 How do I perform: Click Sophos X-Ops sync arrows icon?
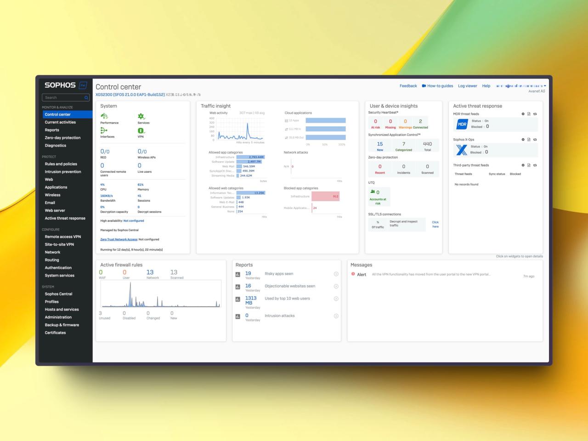click(535, 140)
